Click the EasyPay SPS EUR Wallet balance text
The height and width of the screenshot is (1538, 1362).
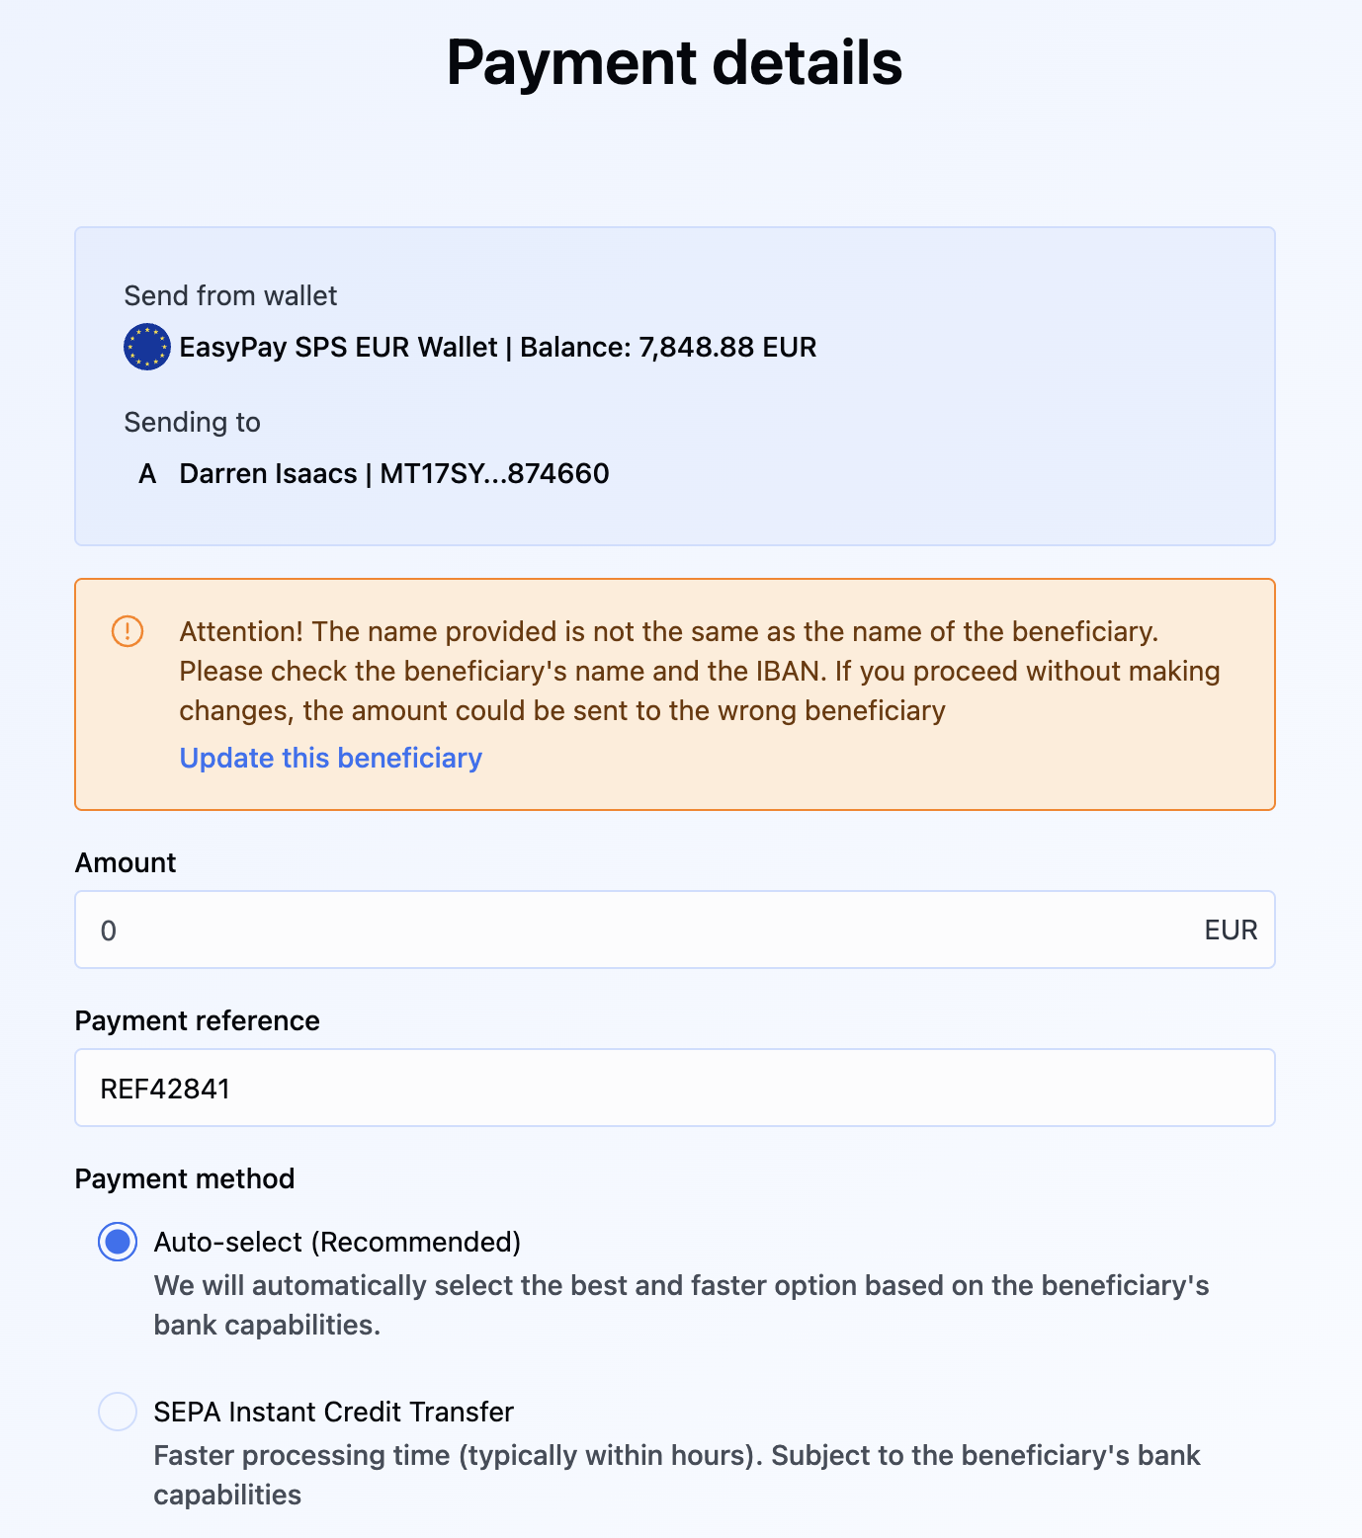[497, 348]
